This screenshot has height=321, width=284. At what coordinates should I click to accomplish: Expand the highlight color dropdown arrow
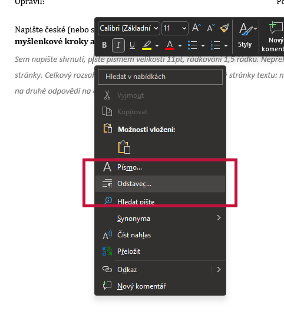tap(157, 45)
